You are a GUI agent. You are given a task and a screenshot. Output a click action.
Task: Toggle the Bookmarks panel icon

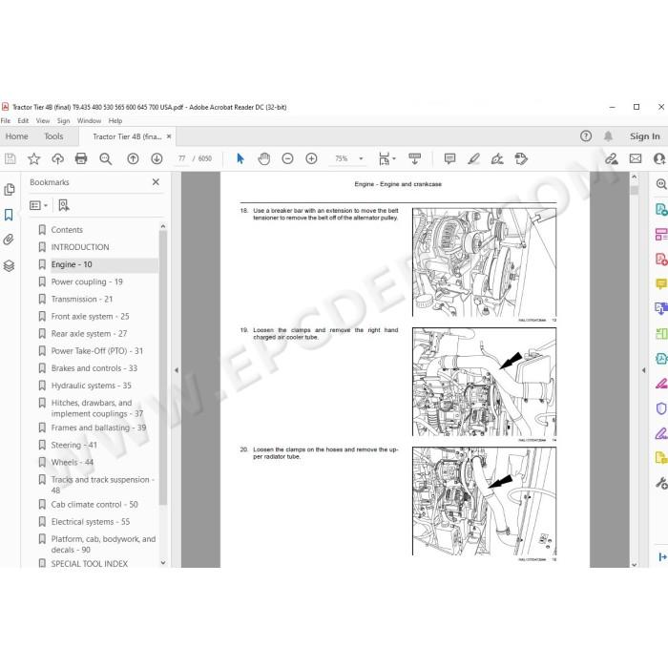click(9, 215)
